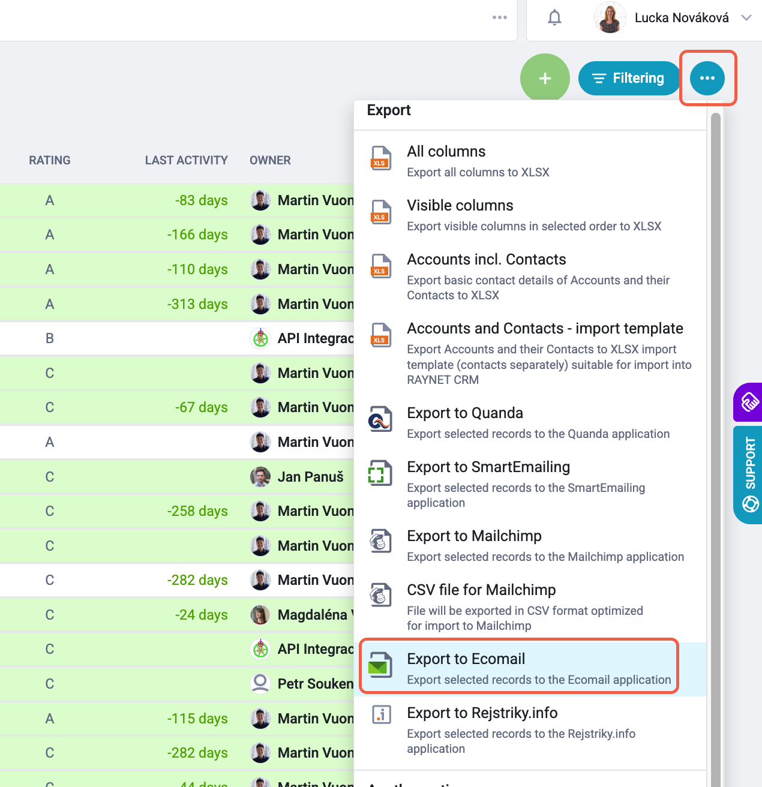Open the three-dot actions menu button

[x=707, y=78]
